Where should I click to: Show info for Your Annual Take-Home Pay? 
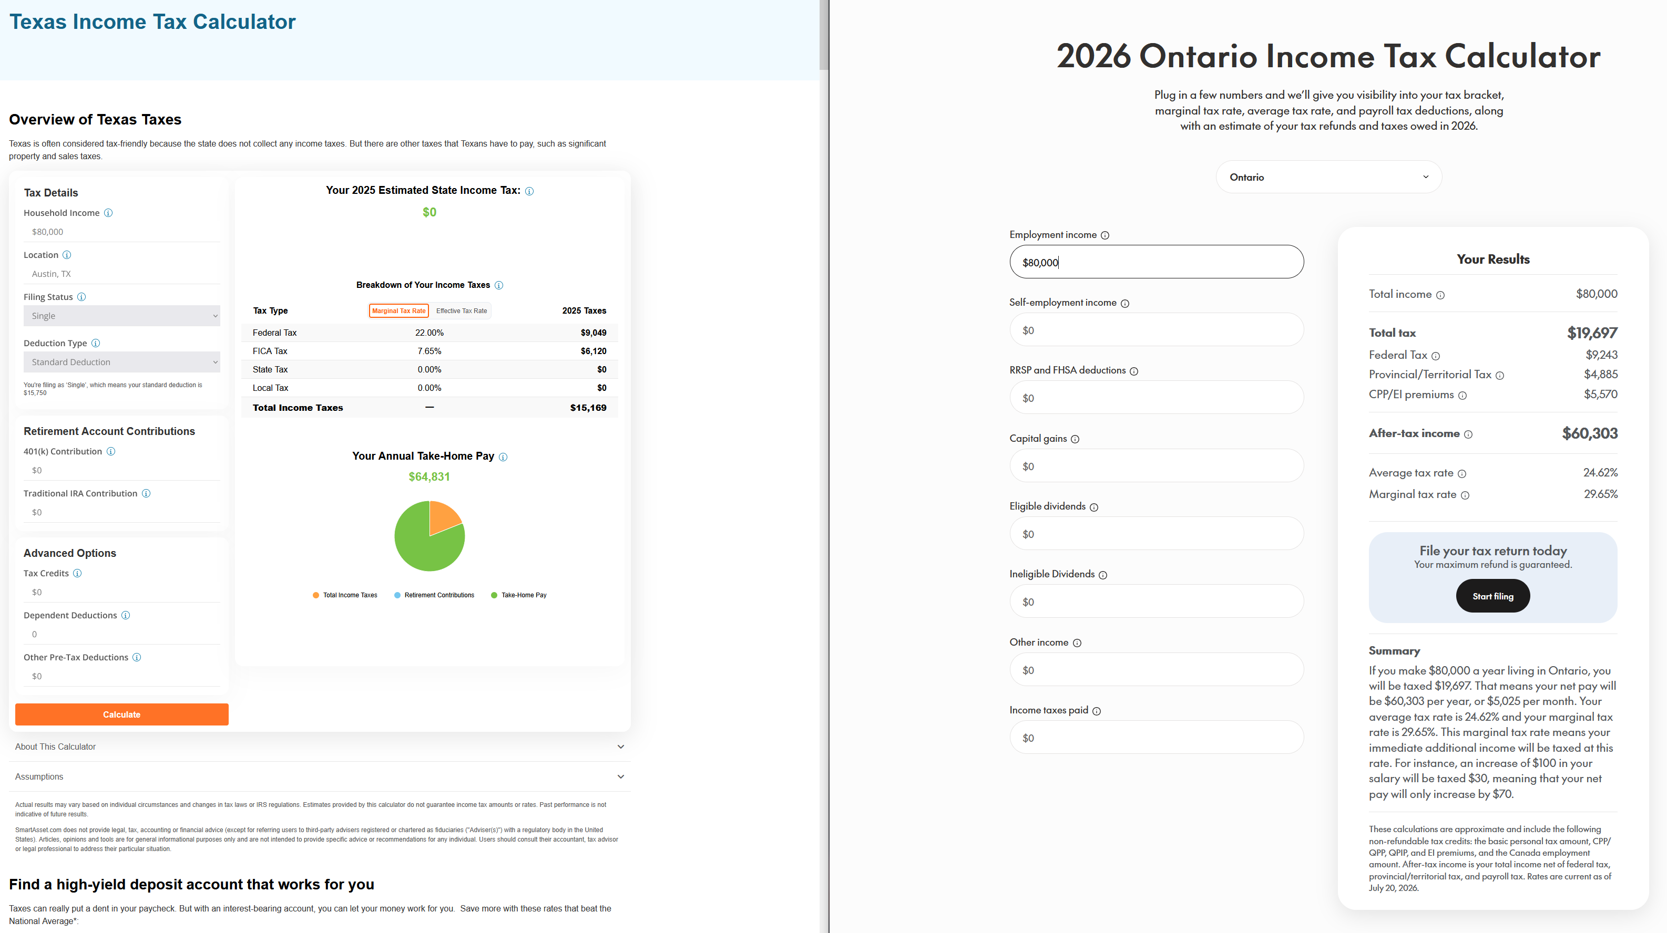(x=504, y=457)
